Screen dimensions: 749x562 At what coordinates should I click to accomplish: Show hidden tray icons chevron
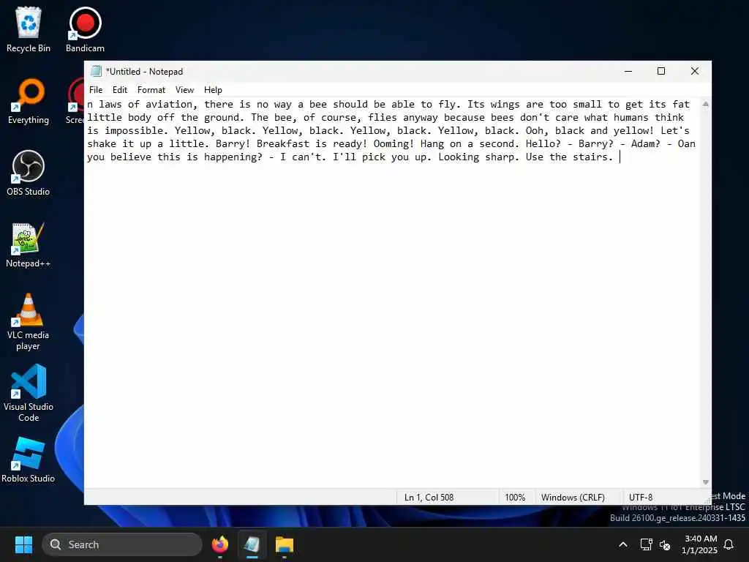[623, 544]
